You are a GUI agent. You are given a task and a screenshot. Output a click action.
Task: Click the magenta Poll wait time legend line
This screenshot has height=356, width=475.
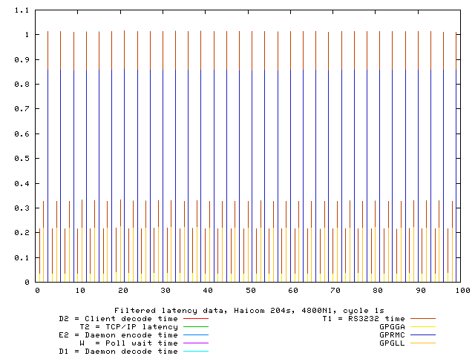tap(194, 343)
